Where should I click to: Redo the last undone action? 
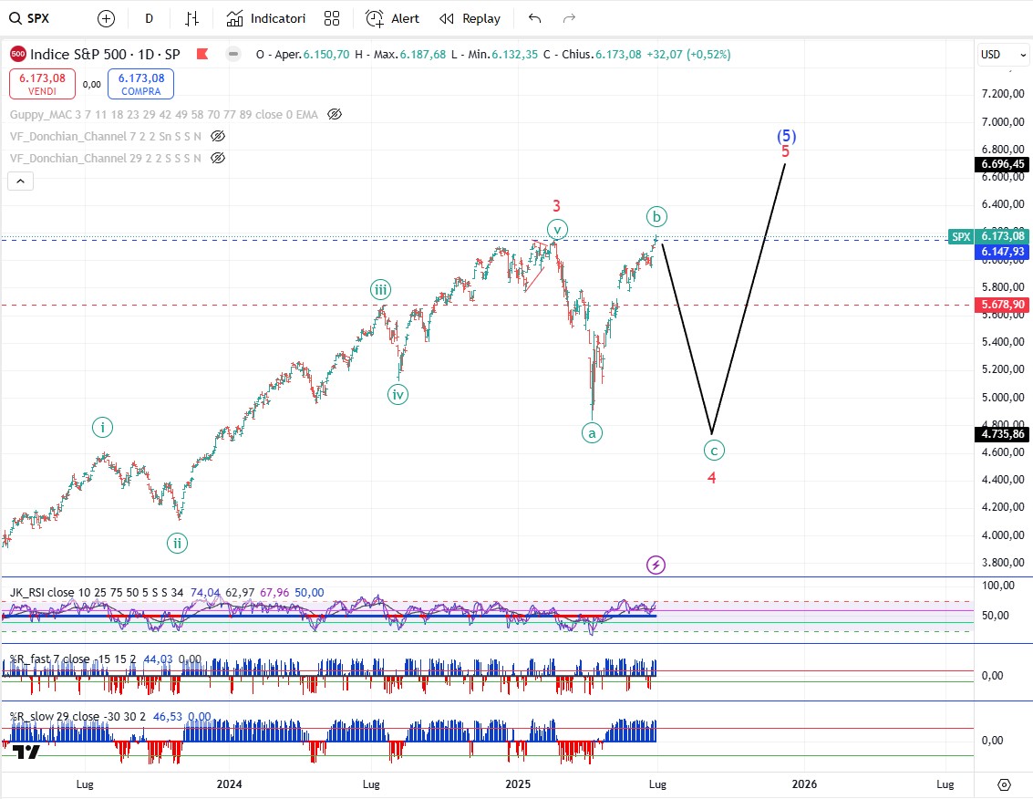[x=569, y=18]
